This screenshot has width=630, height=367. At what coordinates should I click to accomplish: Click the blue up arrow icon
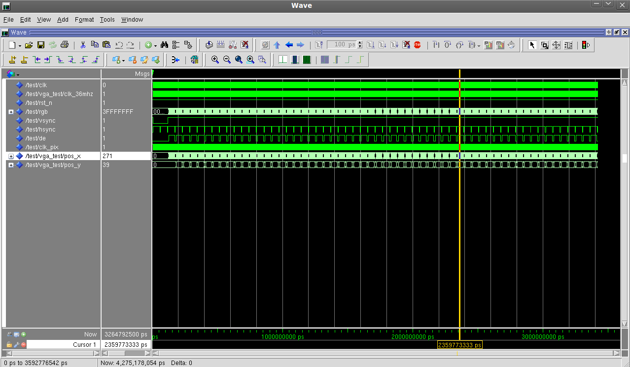pos(277,45)
